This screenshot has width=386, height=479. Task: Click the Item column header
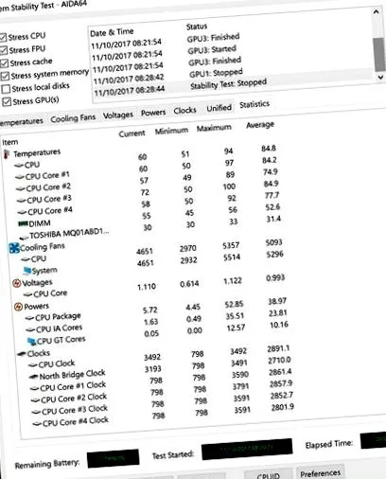pyautogui.click(x=10, y=142)
